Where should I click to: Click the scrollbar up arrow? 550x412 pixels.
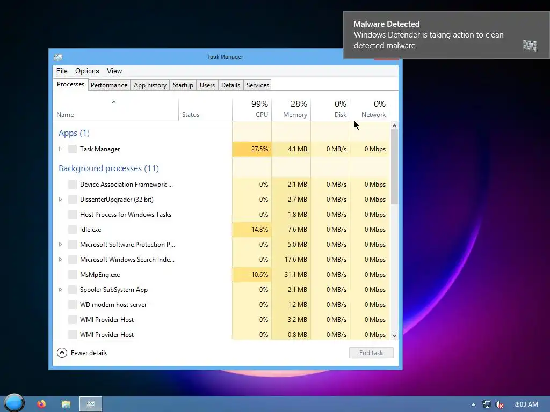coord(394,126)
